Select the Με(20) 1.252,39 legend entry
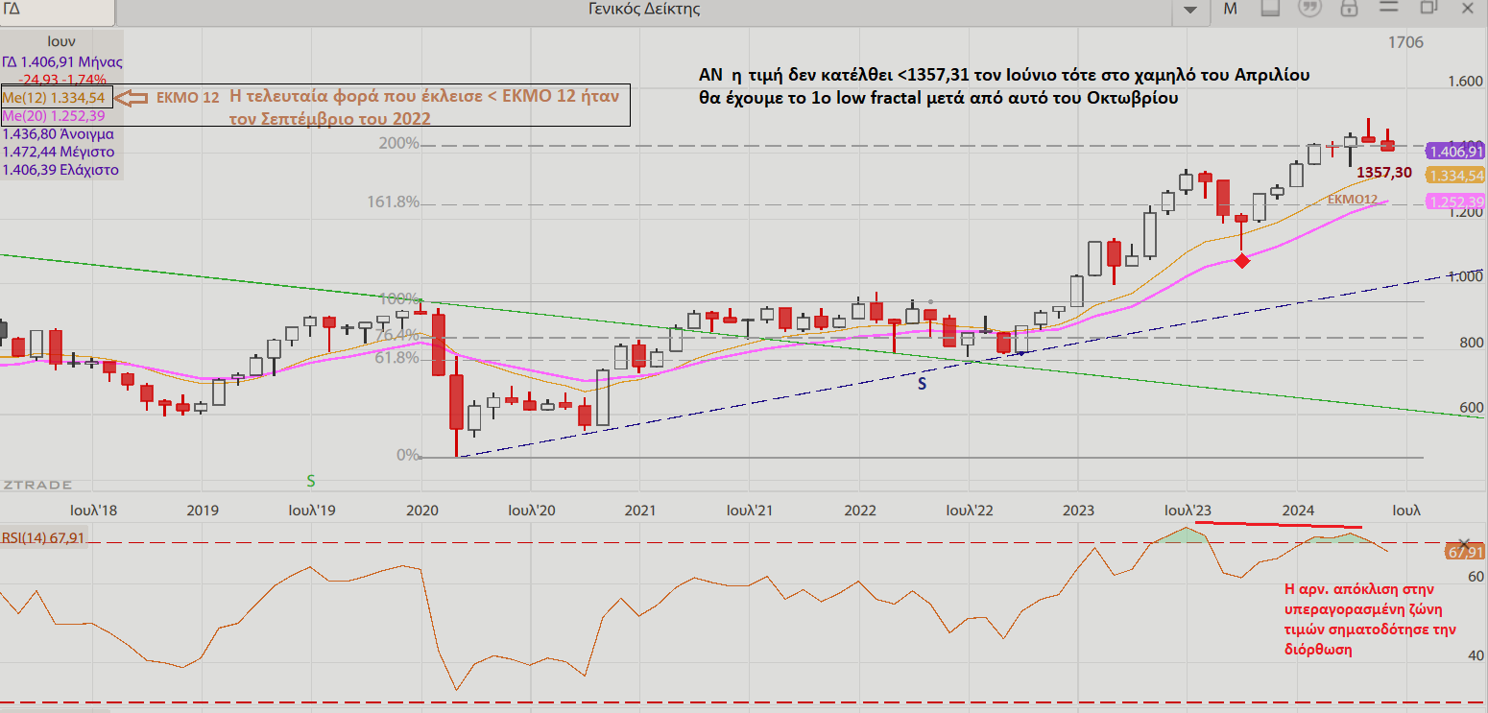 coord(54,115)
